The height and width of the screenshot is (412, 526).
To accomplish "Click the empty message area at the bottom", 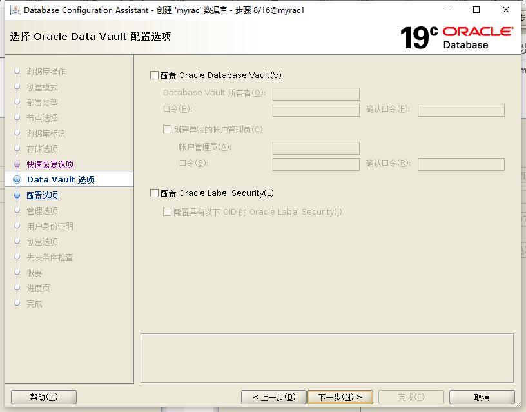I will 327,358.
